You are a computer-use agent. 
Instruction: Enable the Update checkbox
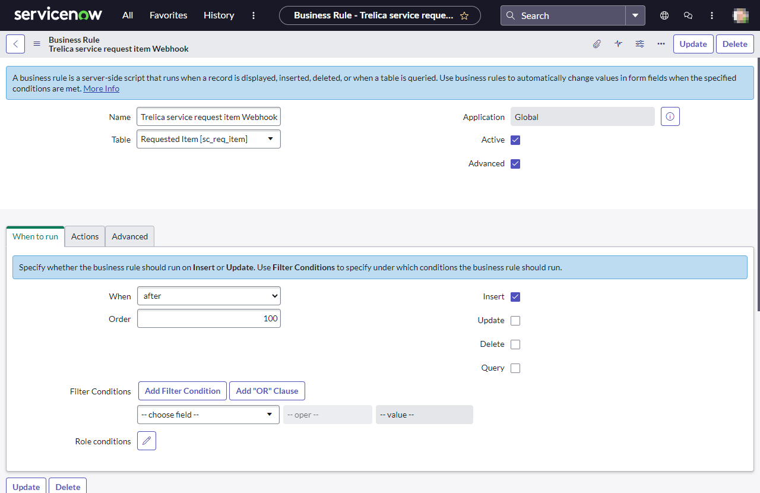515,321
